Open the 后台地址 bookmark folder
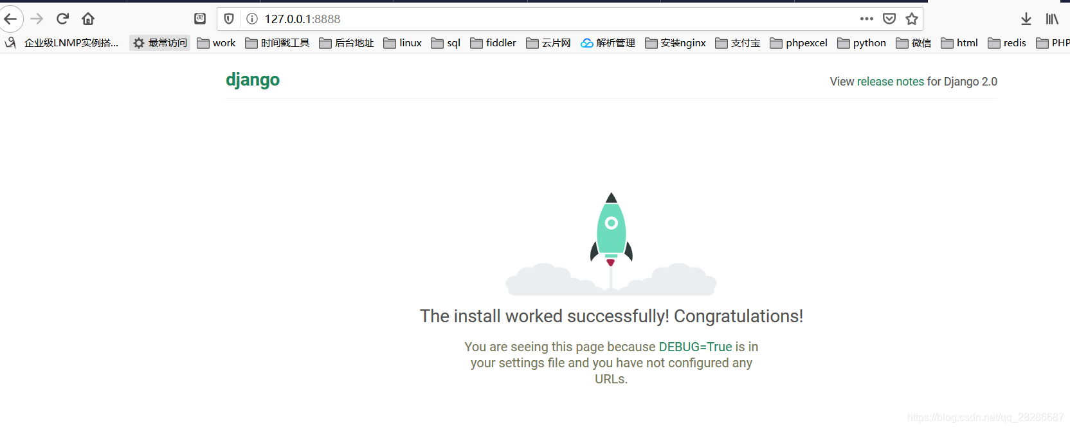Viewport: 1070px width, 429px height. click(x=347, y=43)
